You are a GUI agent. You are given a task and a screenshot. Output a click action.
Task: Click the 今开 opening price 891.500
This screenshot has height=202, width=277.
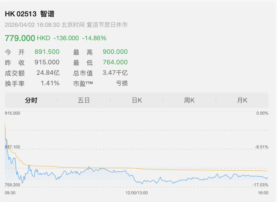click(47, 52)
